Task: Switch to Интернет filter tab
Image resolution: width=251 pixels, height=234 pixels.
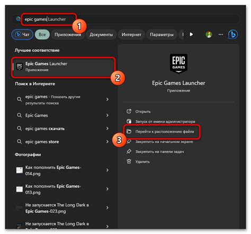Action: tap(131, 34)
